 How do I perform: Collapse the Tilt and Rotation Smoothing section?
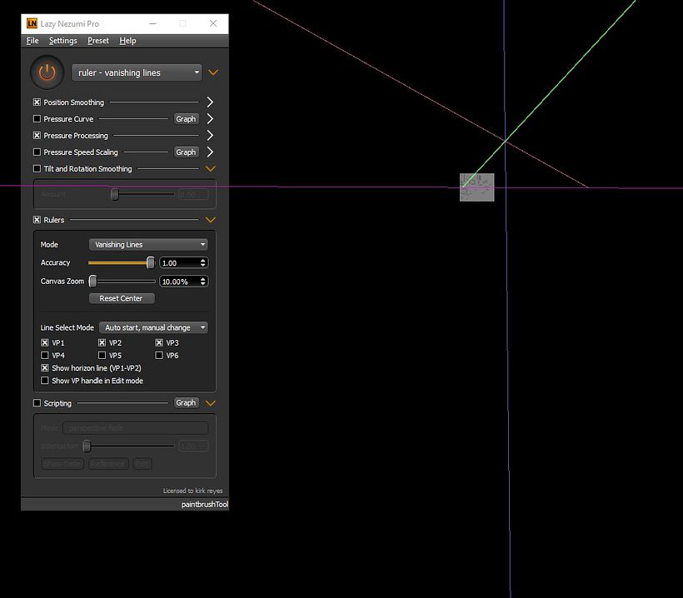pos(211,168)
